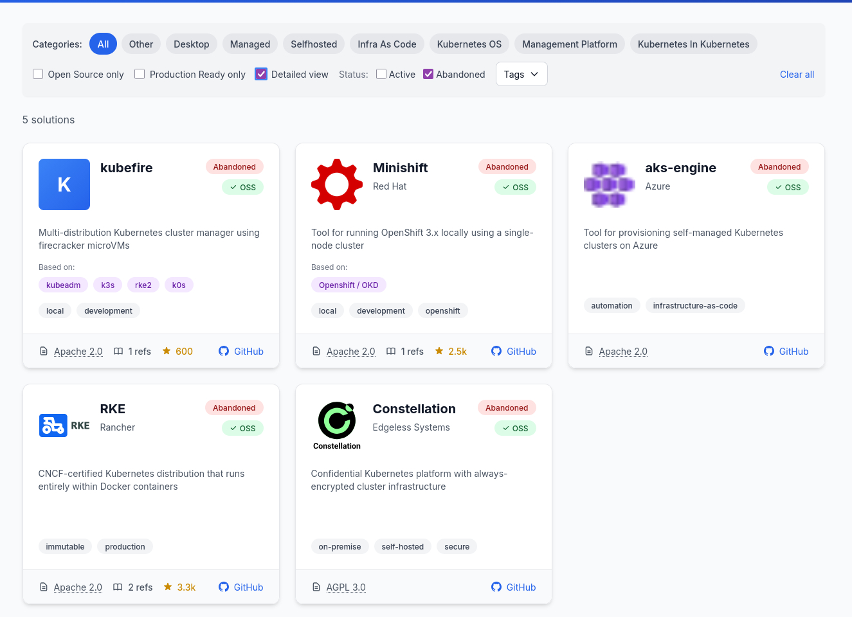Switch to the Kubernetes OS category
Image resolution: width=852 pixels, height=617 pixels.
click(x=469, y=44)
